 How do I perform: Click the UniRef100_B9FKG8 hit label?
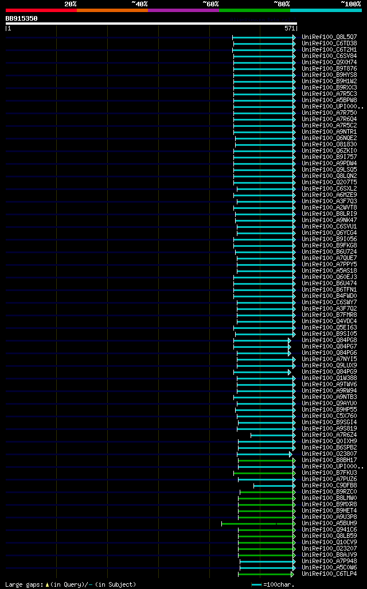(x=330, y=246)
